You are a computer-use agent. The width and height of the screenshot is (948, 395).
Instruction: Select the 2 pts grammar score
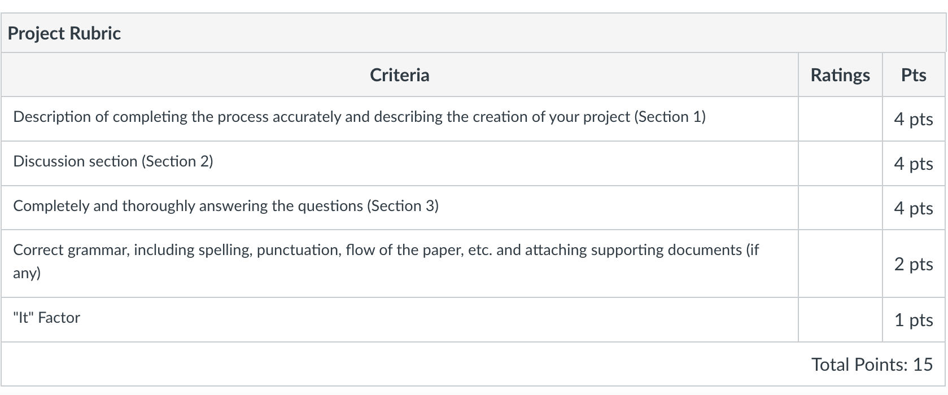[x=913, y=264]
